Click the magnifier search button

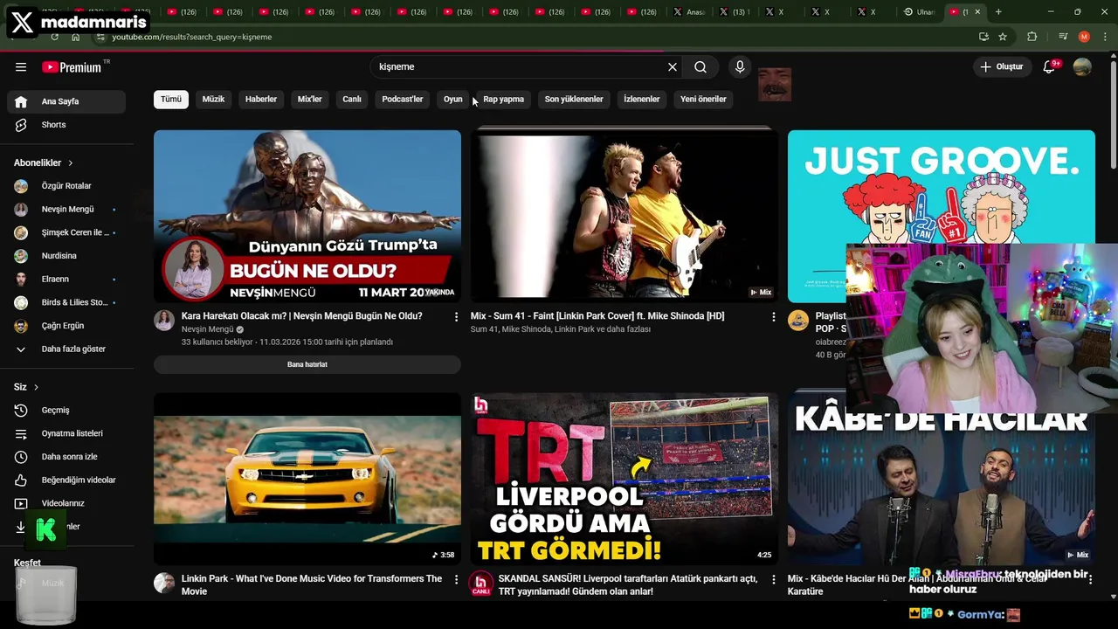(700, 66)
